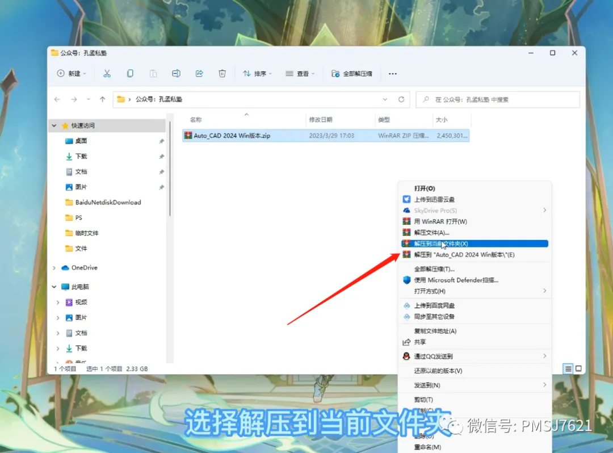
Task: Expand the address bar history dropdown
Action: 385,99
